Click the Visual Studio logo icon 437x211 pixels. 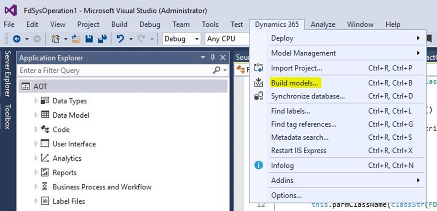pyautogui.click(x=11, y=11)
